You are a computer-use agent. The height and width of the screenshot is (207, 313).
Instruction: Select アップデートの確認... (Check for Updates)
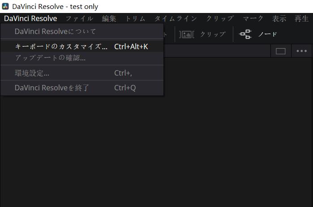[x=50, y=58]
